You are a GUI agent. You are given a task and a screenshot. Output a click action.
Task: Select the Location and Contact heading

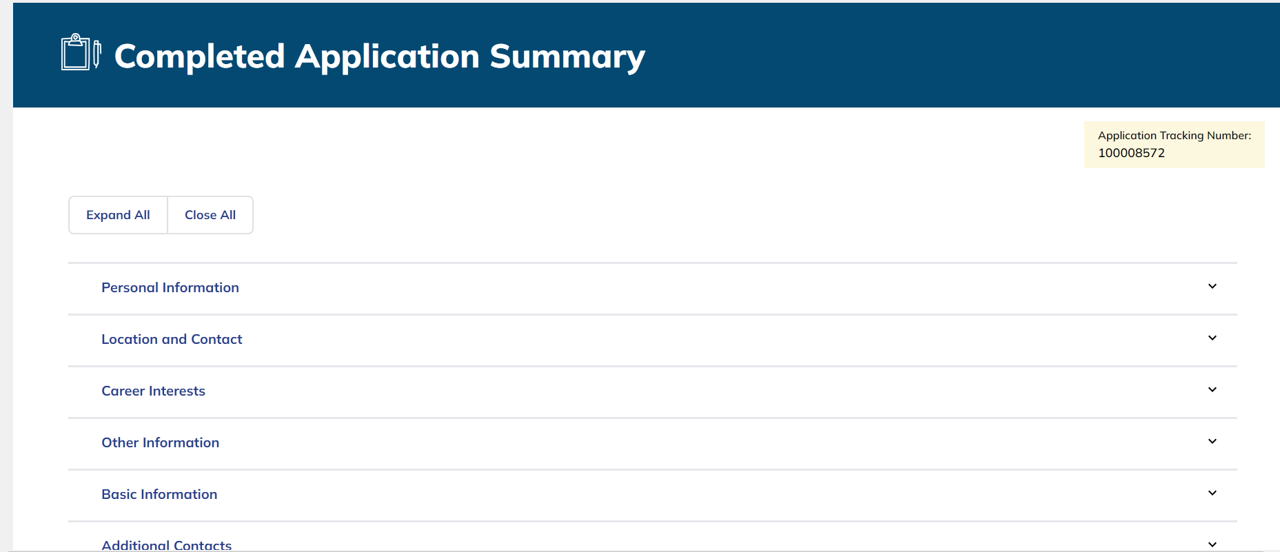click(x=172, y=339)
